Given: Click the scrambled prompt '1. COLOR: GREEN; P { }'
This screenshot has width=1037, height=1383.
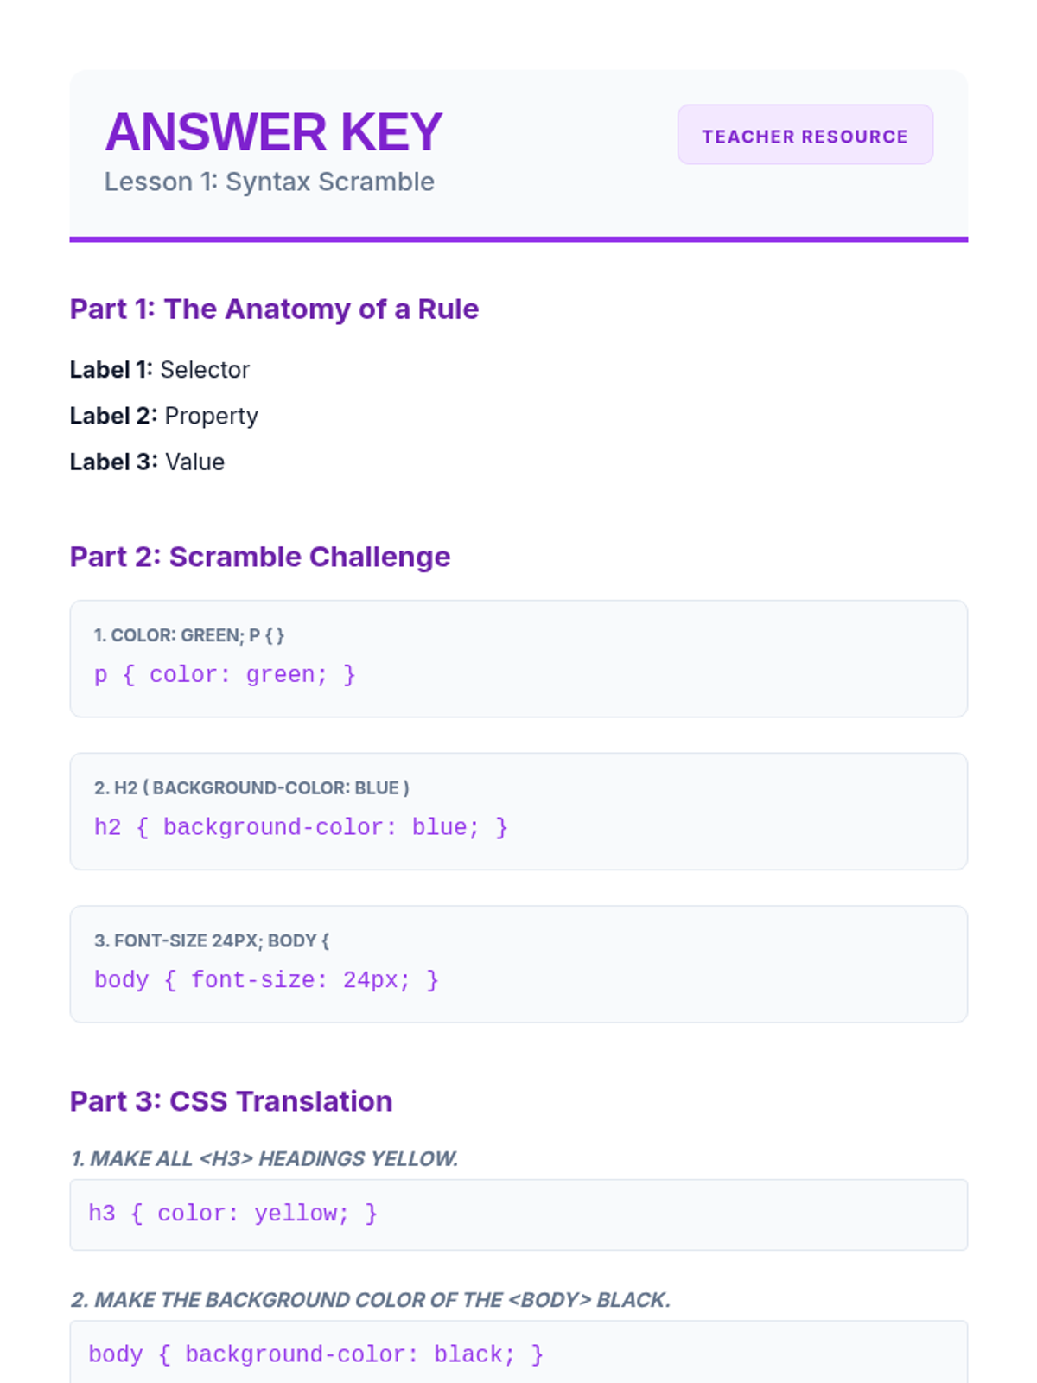Looking at the screenshot, I should pos(189,635).
